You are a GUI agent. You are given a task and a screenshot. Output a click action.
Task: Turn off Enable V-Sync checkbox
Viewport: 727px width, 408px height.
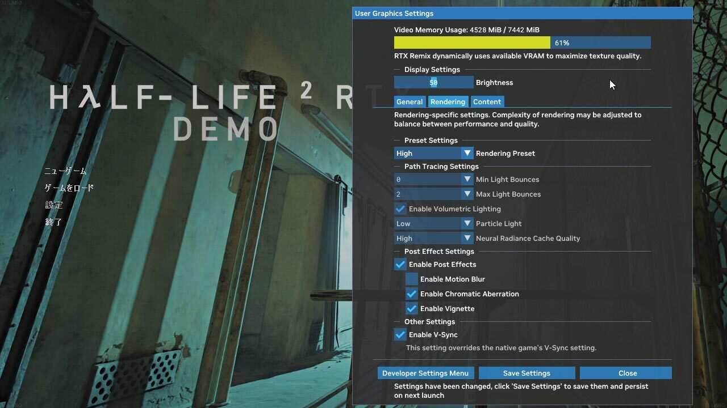(x=400, y=335)
